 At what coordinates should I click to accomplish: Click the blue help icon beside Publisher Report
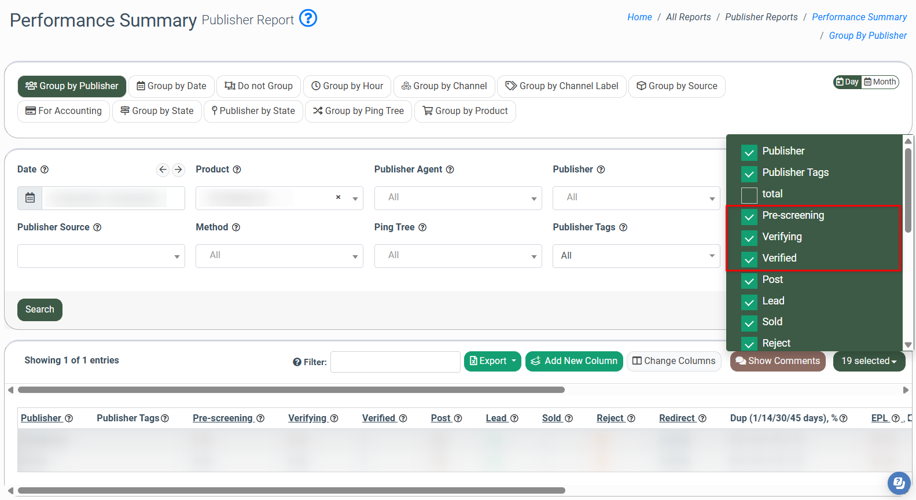pos(308,19)
